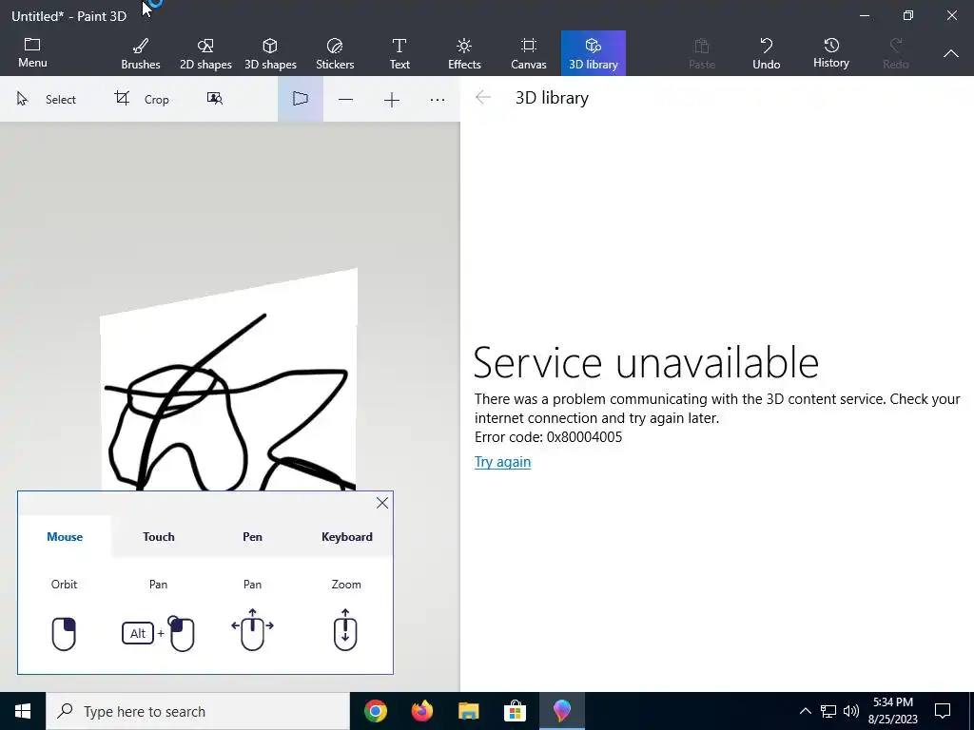Viewport: 974px width, 730px height.
Task: Click the taskbar search box
Action: coord(198,711)
